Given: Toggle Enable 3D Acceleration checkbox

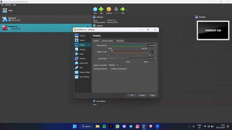Looking at the screenshot, I should [x=109, y=69].
